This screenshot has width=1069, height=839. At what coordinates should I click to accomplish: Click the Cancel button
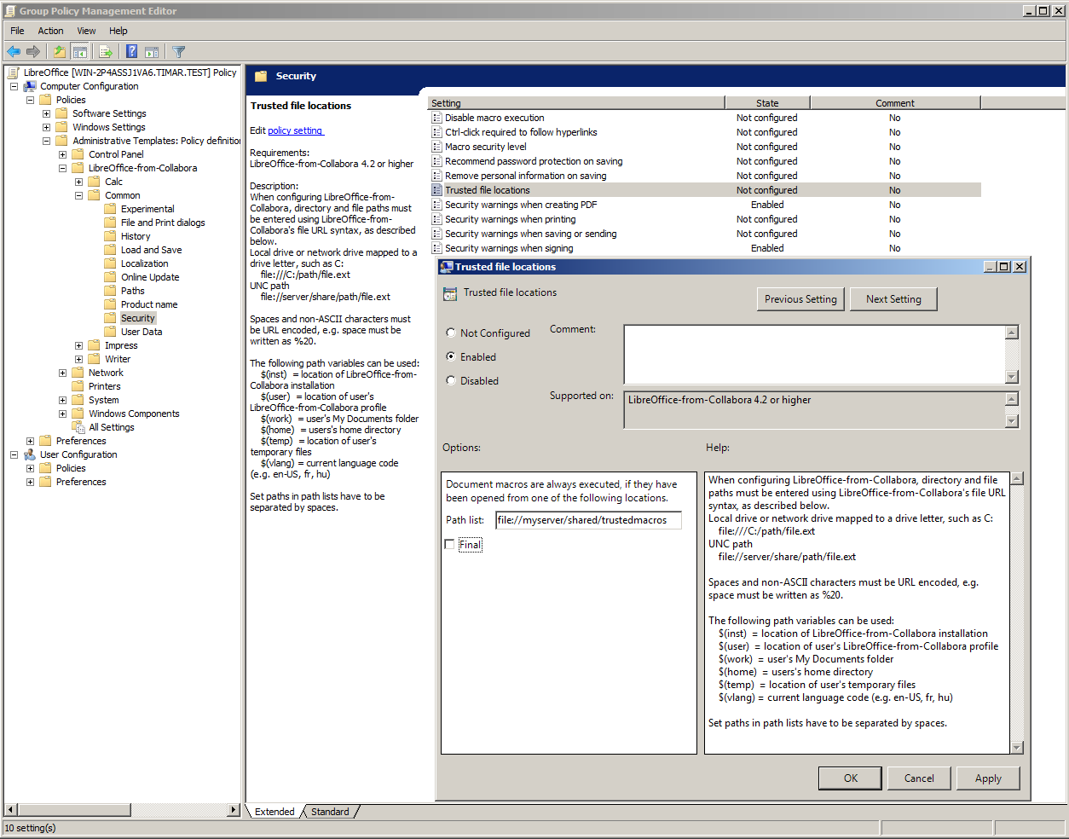tap(919, 778)
